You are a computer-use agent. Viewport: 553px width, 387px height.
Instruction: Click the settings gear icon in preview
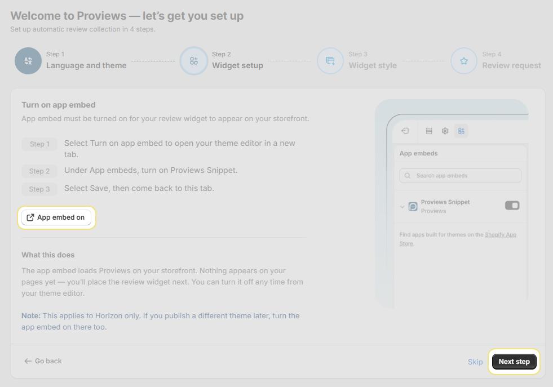tap(445, 131)
